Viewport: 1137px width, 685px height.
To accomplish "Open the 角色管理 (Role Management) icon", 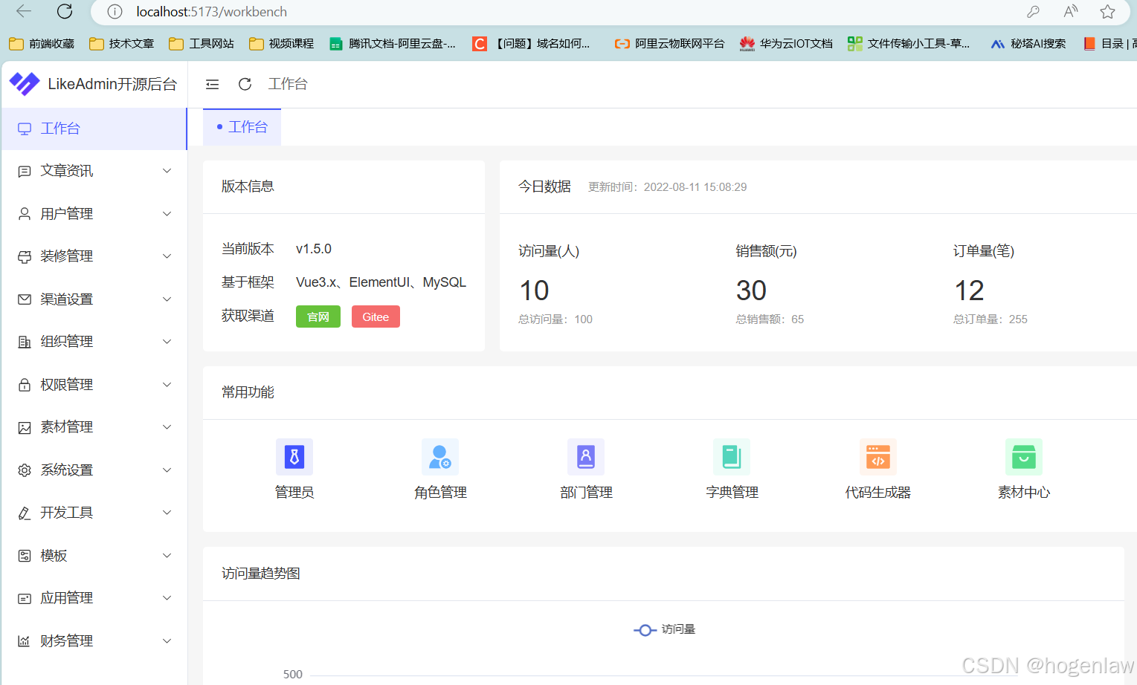I will coord(440,457).
